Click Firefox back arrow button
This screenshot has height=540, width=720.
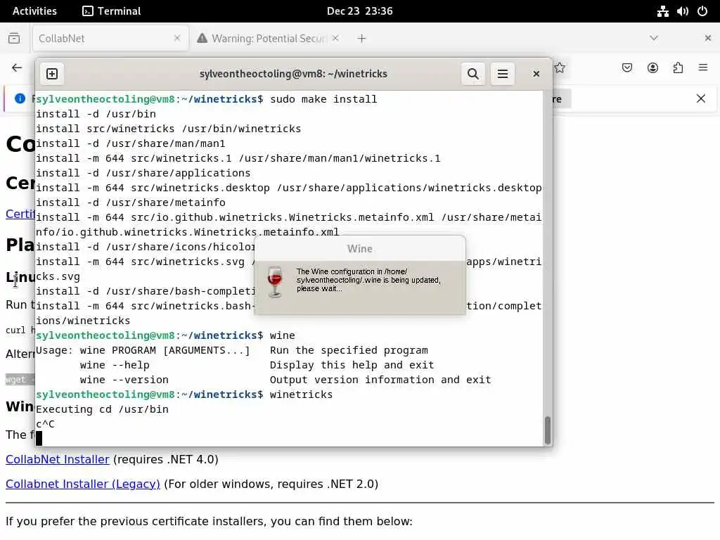coord(17,68)
